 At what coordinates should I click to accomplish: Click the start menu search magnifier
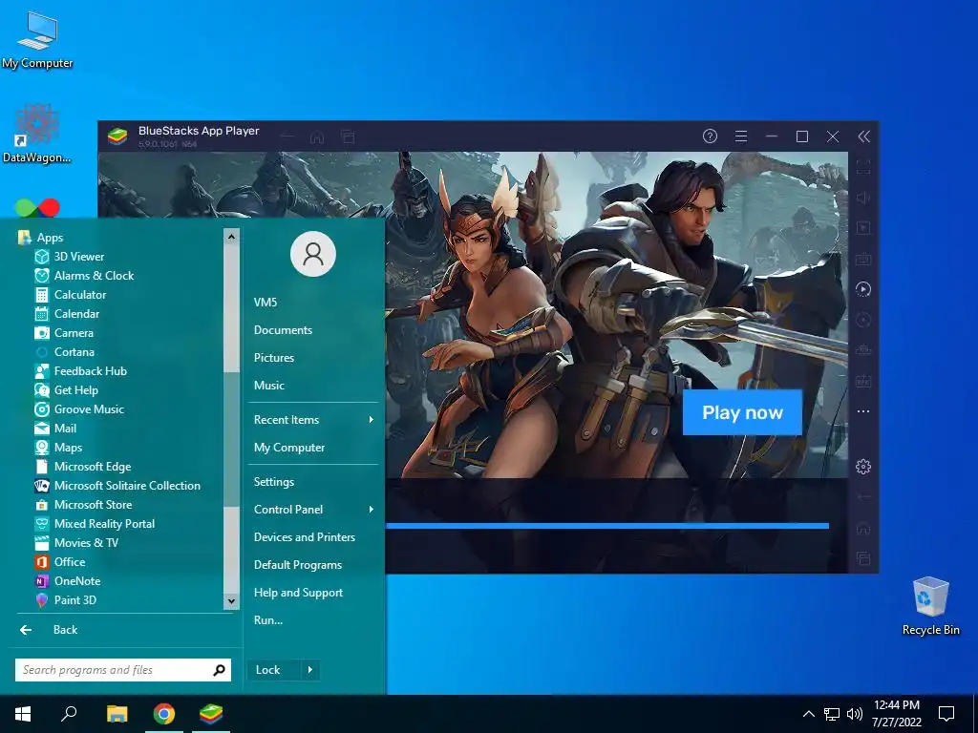pos(219,670)
